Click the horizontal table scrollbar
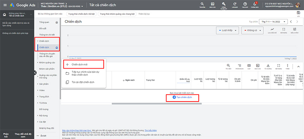Screen dimensions: 304x139 pos(157,104)
